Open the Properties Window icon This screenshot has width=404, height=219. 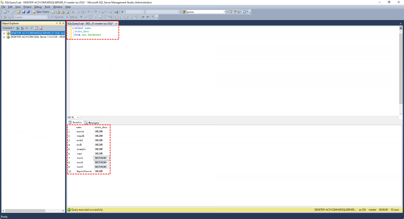point(235,12)
